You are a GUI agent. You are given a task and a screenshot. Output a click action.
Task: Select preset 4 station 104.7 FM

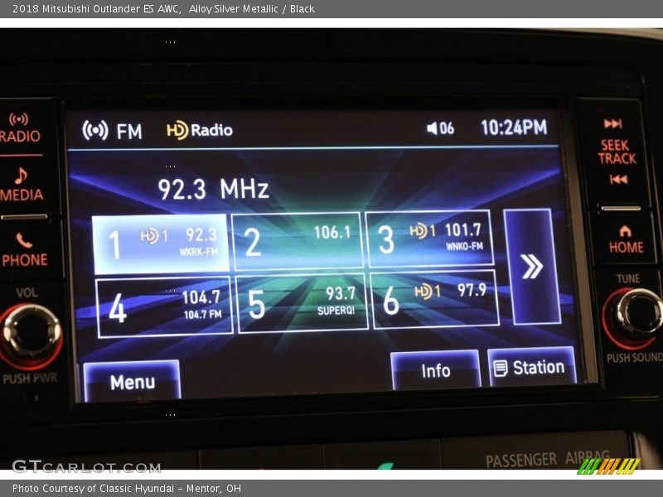[x=164, y=307]
